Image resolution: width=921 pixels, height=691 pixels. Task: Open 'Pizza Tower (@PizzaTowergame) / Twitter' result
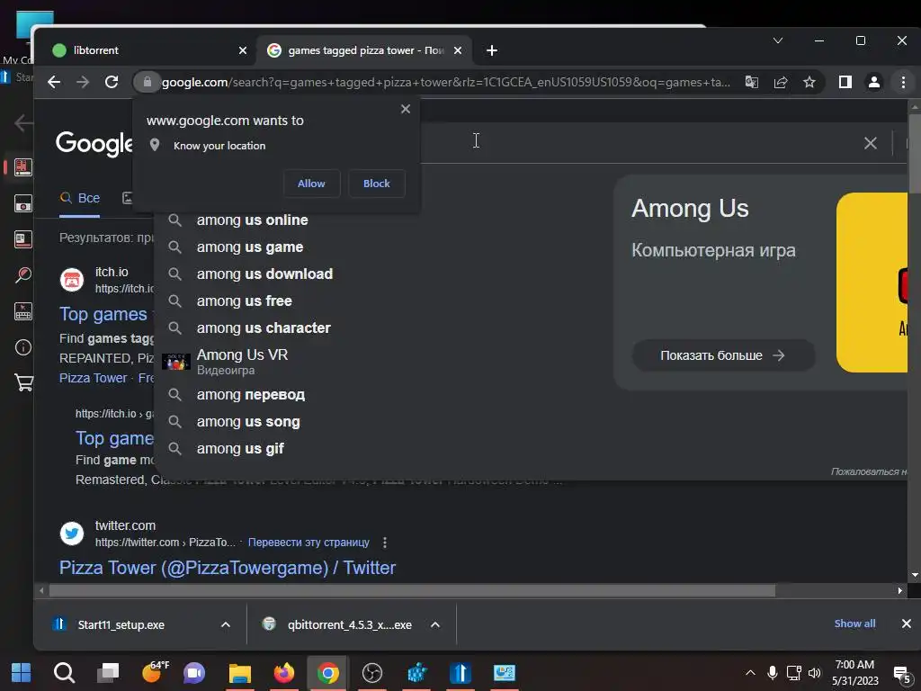click(x=228, y=568)
